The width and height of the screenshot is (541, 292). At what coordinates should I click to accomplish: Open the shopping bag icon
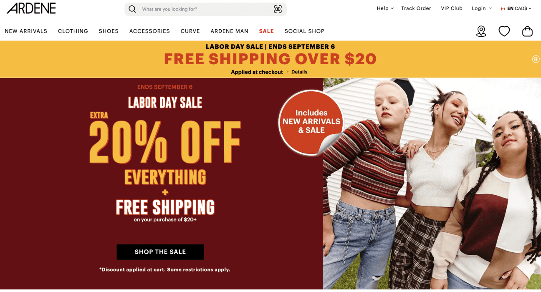coord(528,31)
